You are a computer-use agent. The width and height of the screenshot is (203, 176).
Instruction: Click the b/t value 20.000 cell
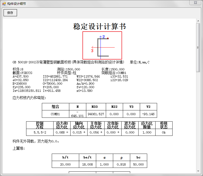(x=65, y=164)
